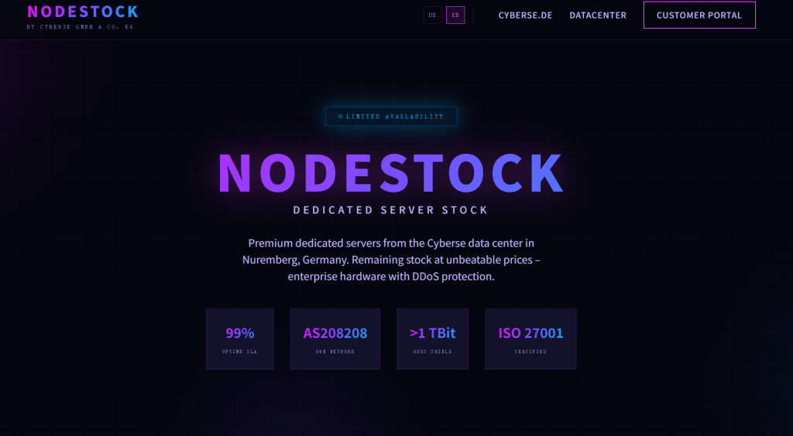The height and width of the screenshot is (436, 793).
Task: Open the Customer Portal
Action: 699,15
